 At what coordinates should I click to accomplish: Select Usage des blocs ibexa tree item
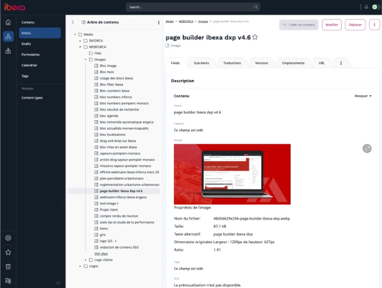pyautogui.click(x=116, y=78)
